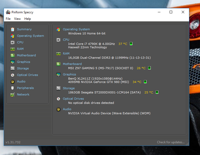Image resolution: width=200 pixels, height=155 pixels.
Task: Click the RAM module icon in sidebar
Action: point(12,49)
